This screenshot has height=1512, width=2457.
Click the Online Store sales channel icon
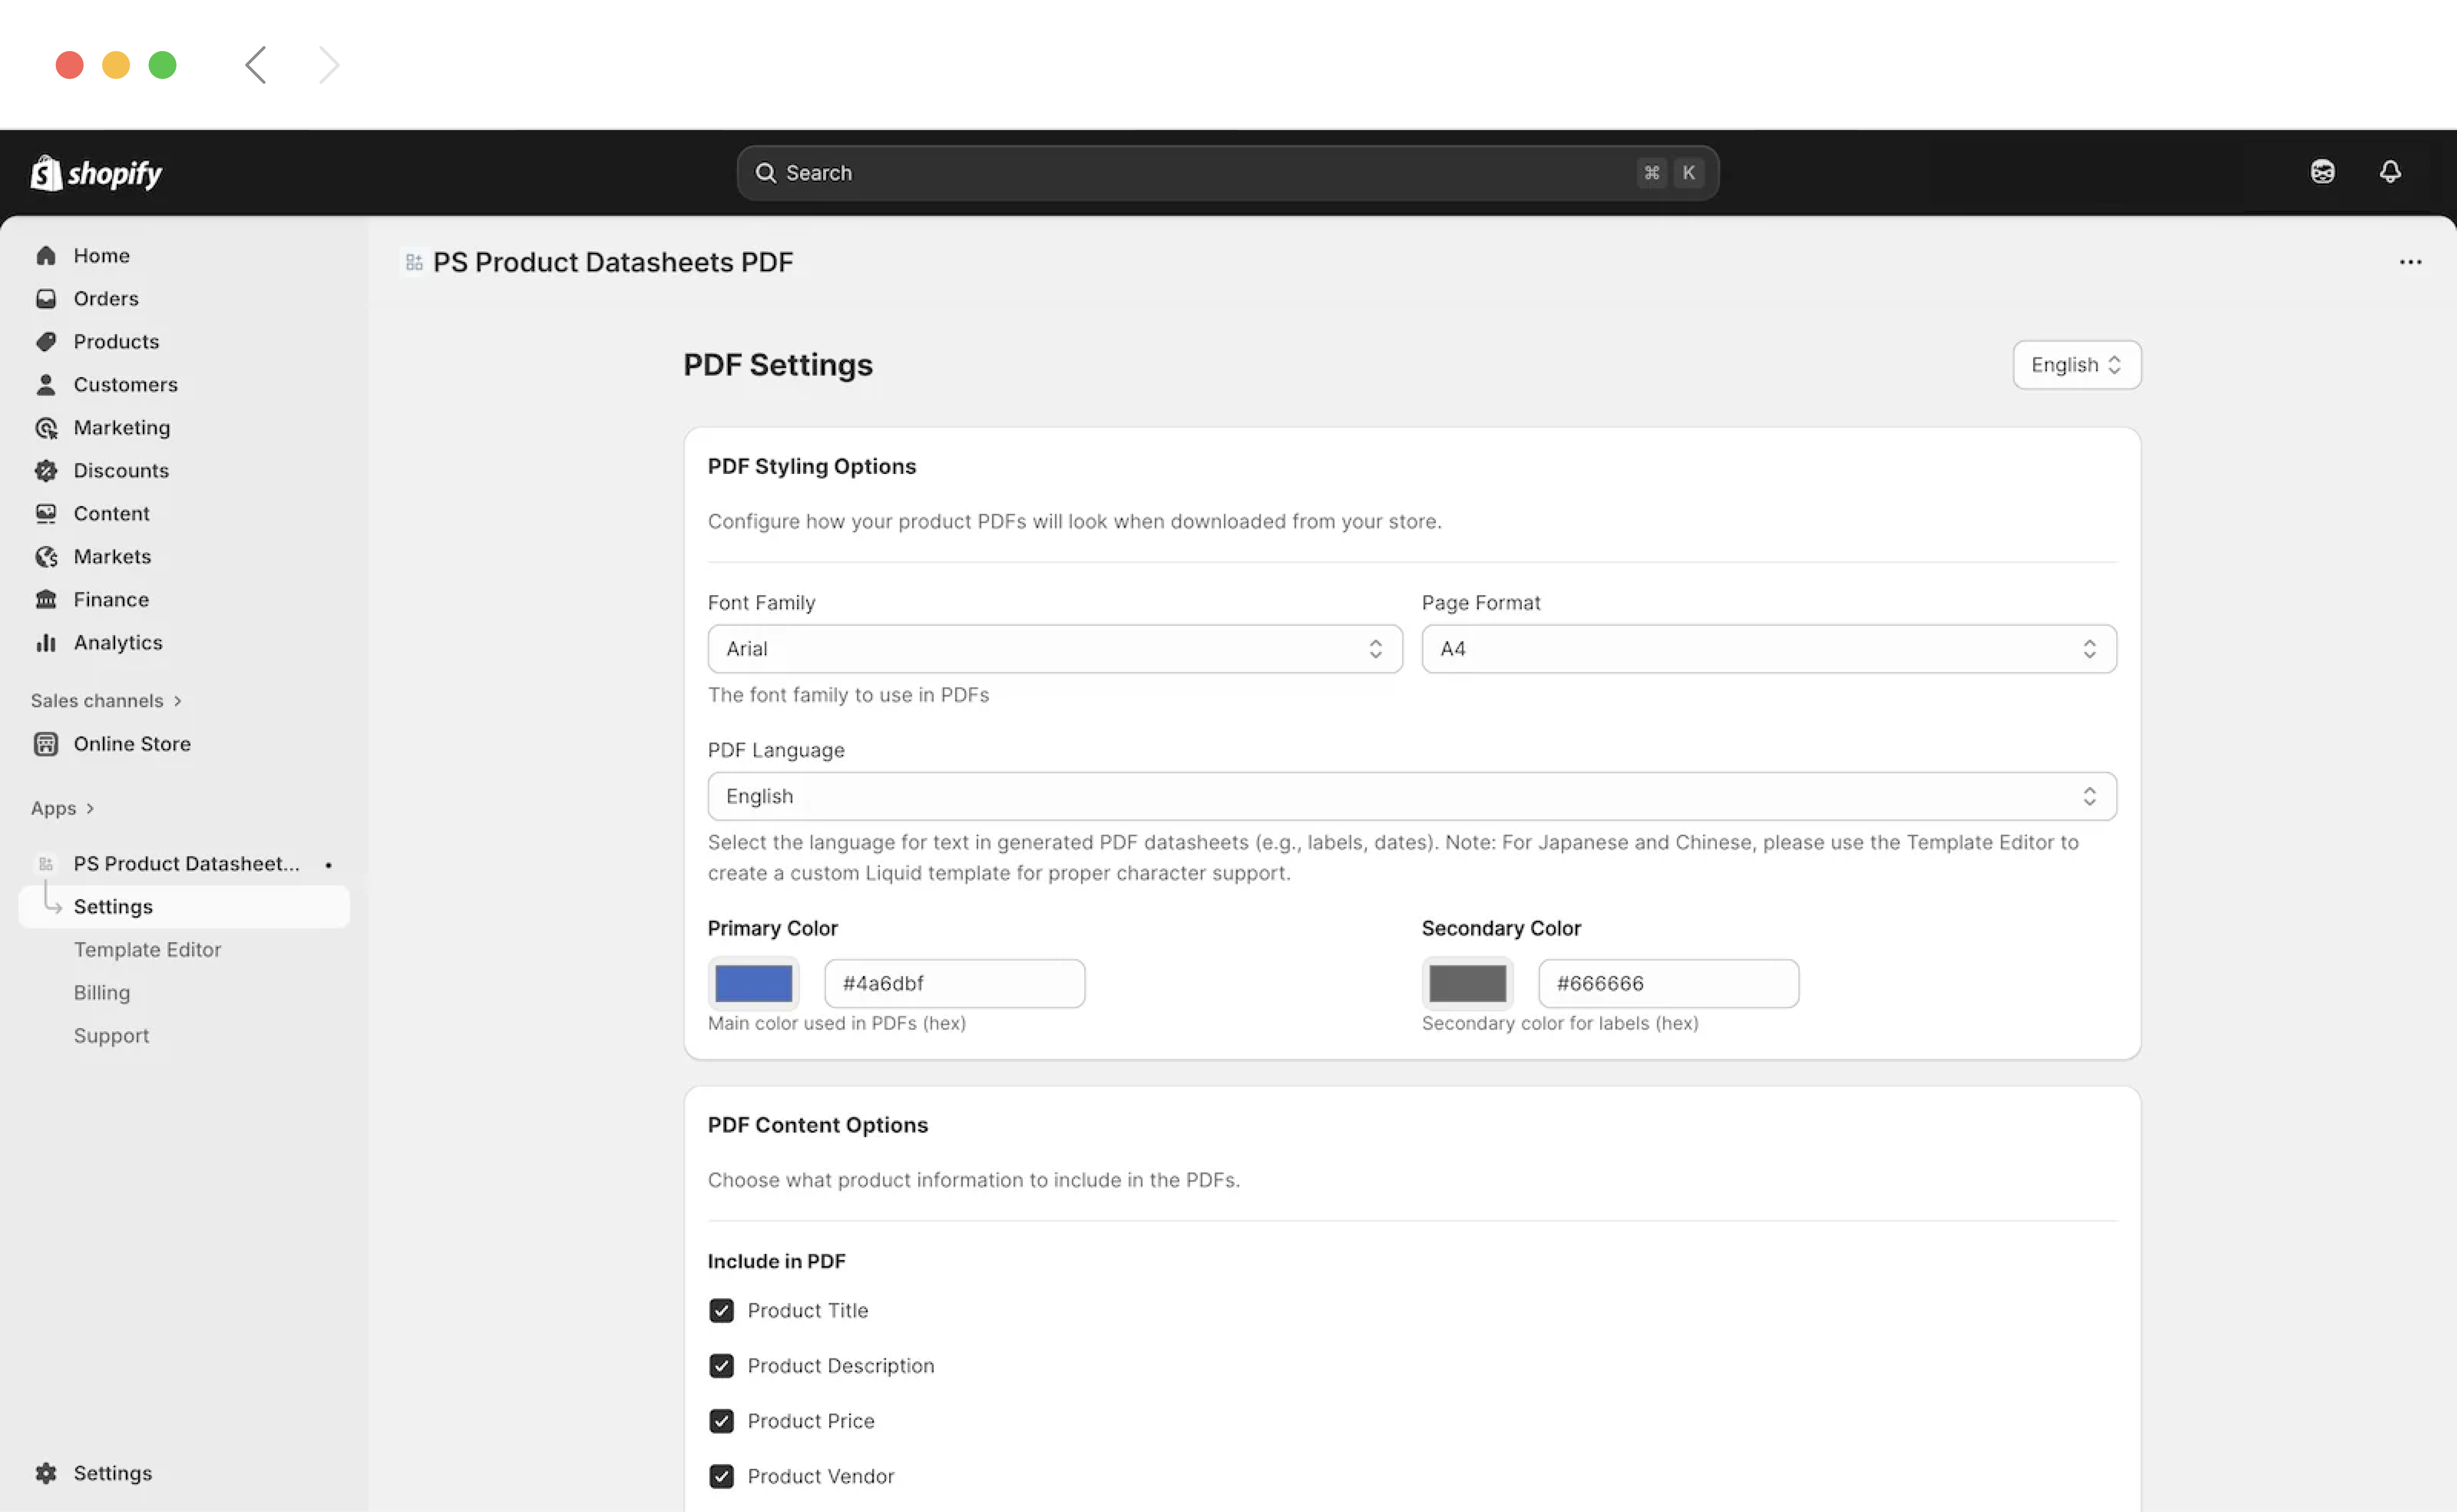click(x=46, y=743)
